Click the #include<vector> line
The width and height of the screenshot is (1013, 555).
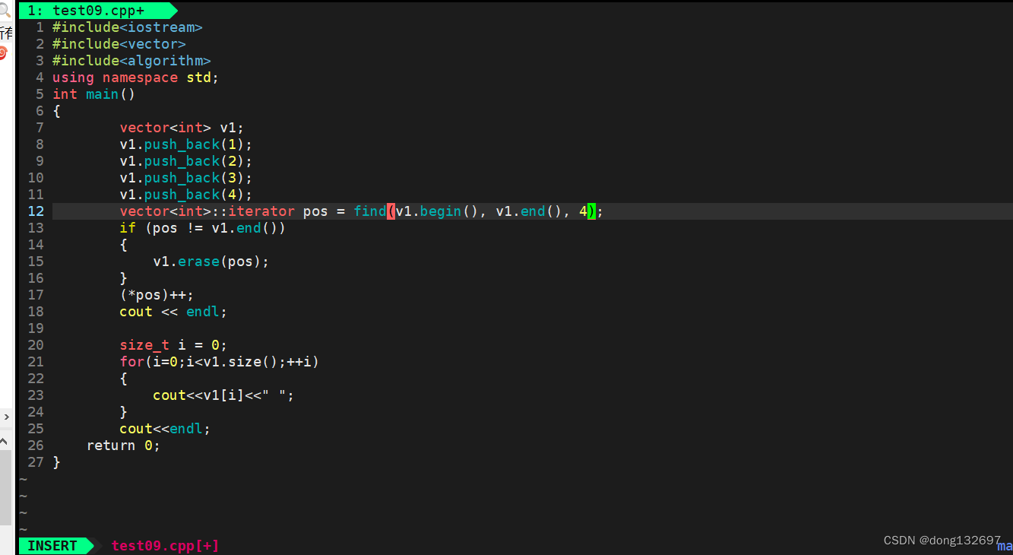coord(119,44)
